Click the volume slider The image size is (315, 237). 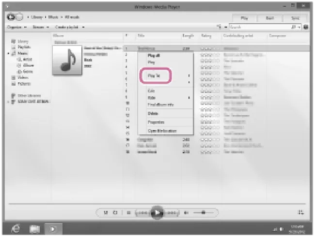coord(203,212)
